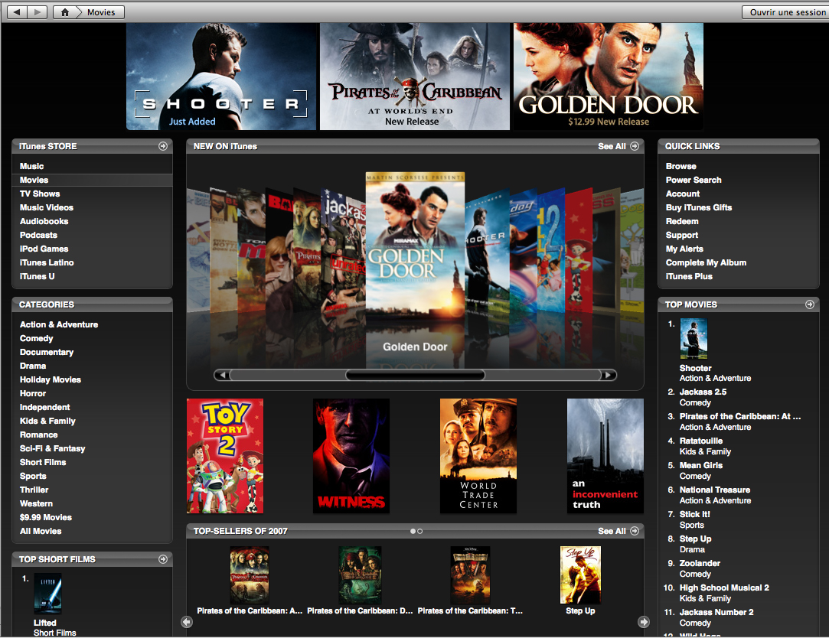829x638 pixels.
Task: Show next top-sellers with the right arrow
Action: (644, 622)
